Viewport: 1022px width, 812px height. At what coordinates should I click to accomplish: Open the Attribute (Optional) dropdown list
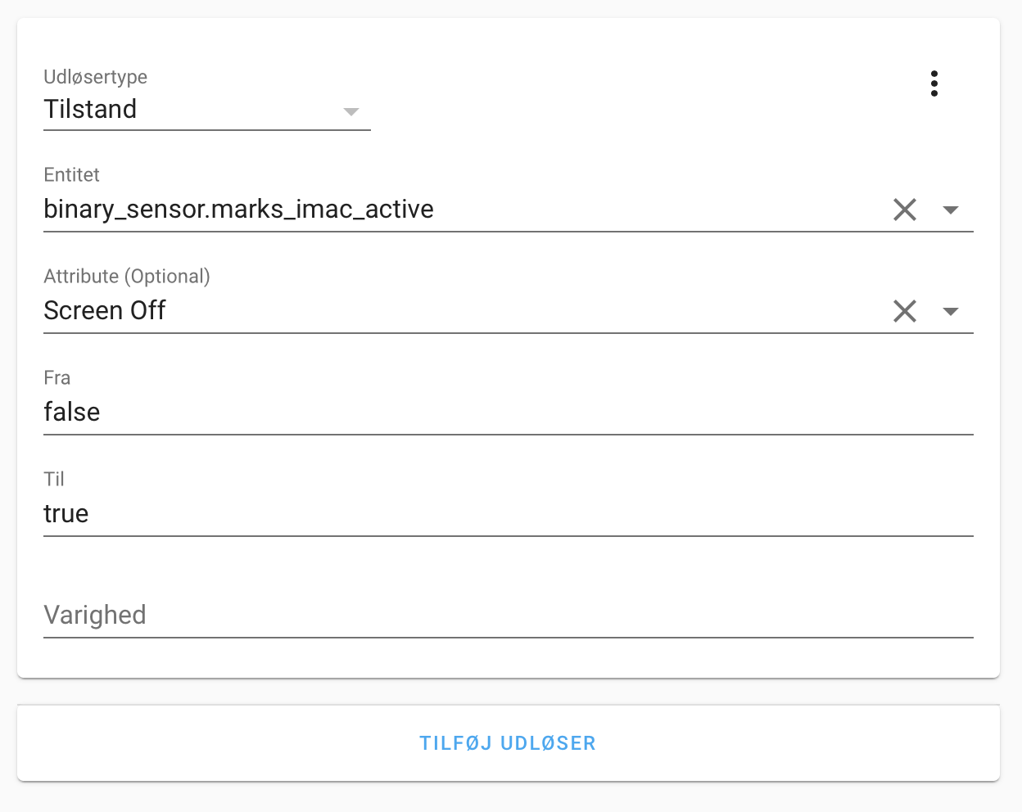pos(951,311)
